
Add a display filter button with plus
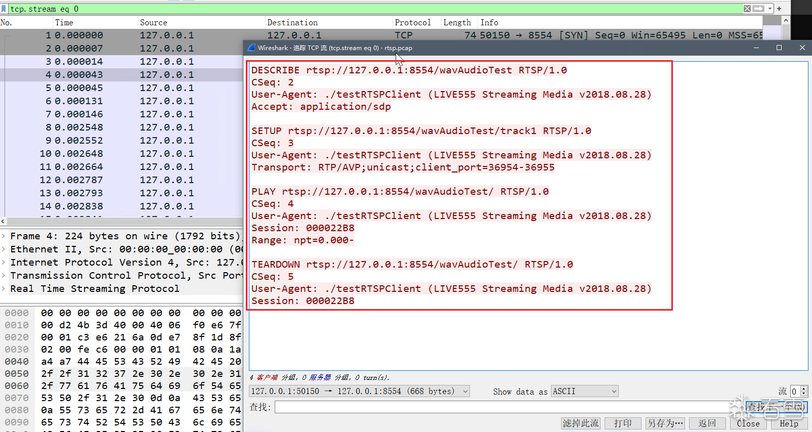[779, 9]
